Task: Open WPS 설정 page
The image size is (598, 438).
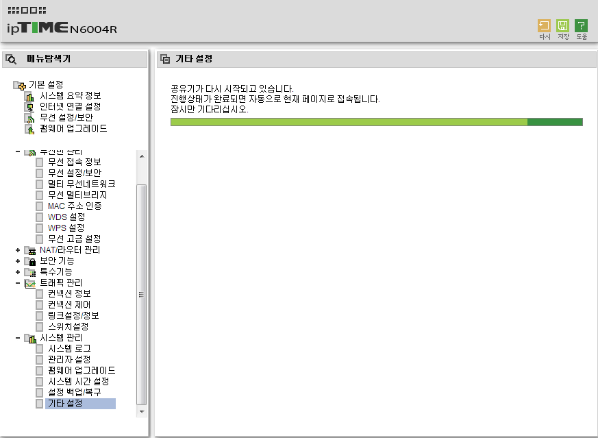Action: click(x=66, y=228)
